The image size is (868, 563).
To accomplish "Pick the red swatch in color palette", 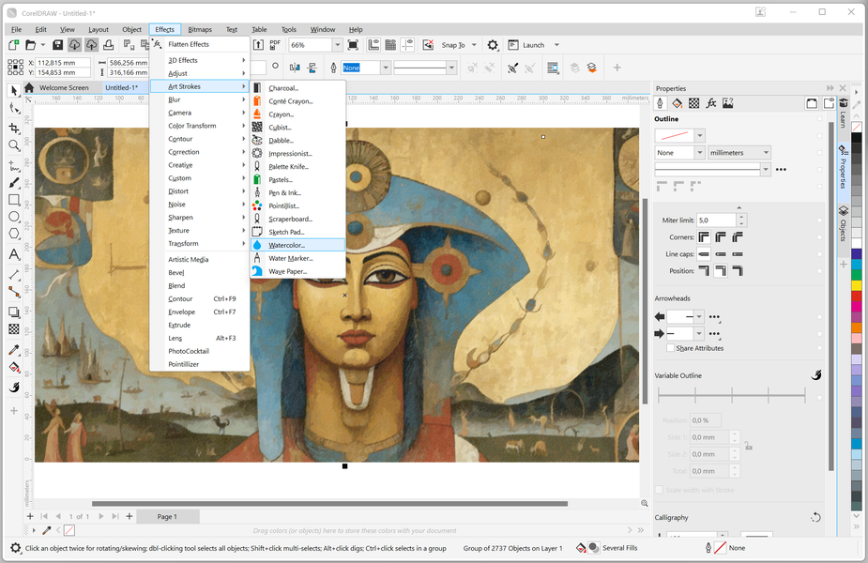I will [x=856, y=297].
